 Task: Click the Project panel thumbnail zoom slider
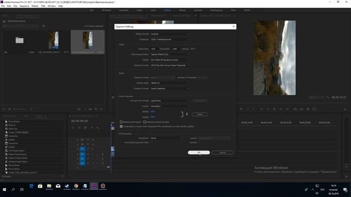click(20, 109)
